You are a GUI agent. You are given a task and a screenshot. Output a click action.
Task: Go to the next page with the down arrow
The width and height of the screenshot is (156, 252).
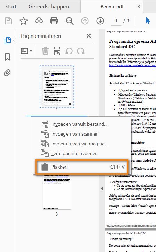[x=100, y=21]
